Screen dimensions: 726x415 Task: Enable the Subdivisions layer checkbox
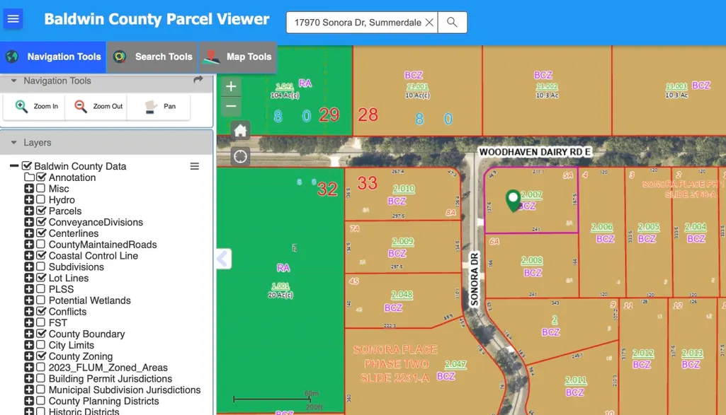41,267
